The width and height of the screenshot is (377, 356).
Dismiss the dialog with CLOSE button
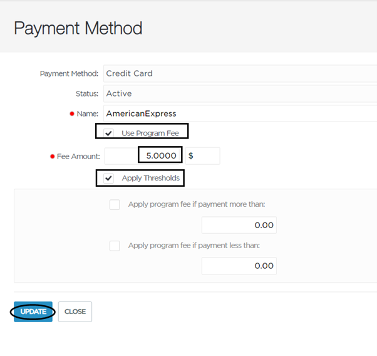(x=75, y=311)
